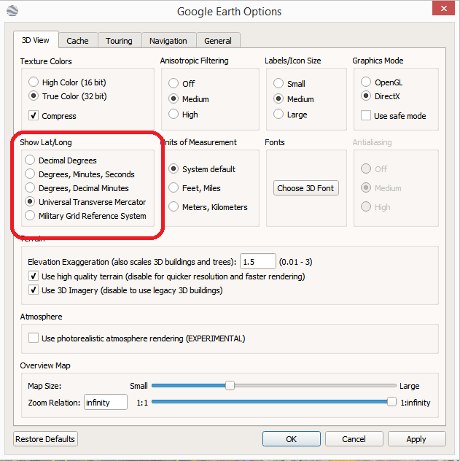The width and height of the screenshot is (460, 461).
Task: Choose Large labels/icon size
Action: click(278, 114)
